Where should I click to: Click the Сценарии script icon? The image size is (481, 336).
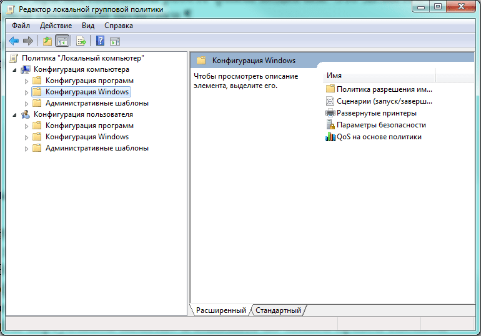click(x=330, y=101)
